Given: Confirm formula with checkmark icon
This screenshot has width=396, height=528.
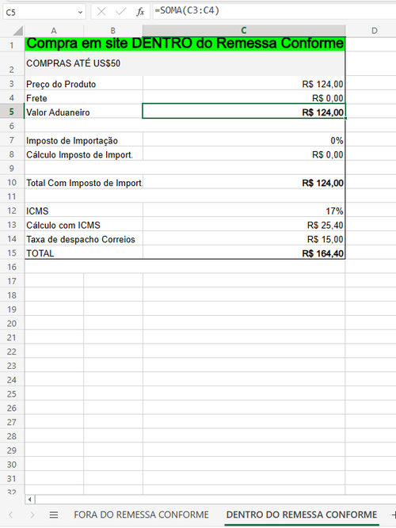Looking at the screenshot, I should 120,12.
